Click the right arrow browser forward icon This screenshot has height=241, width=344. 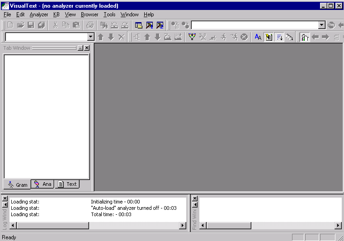[325, 37]
